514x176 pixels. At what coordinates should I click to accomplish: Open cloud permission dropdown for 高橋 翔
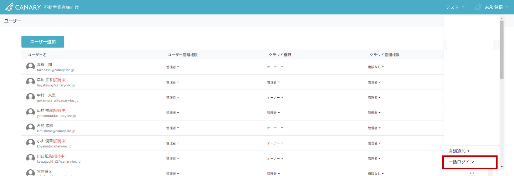click(275, 67)
